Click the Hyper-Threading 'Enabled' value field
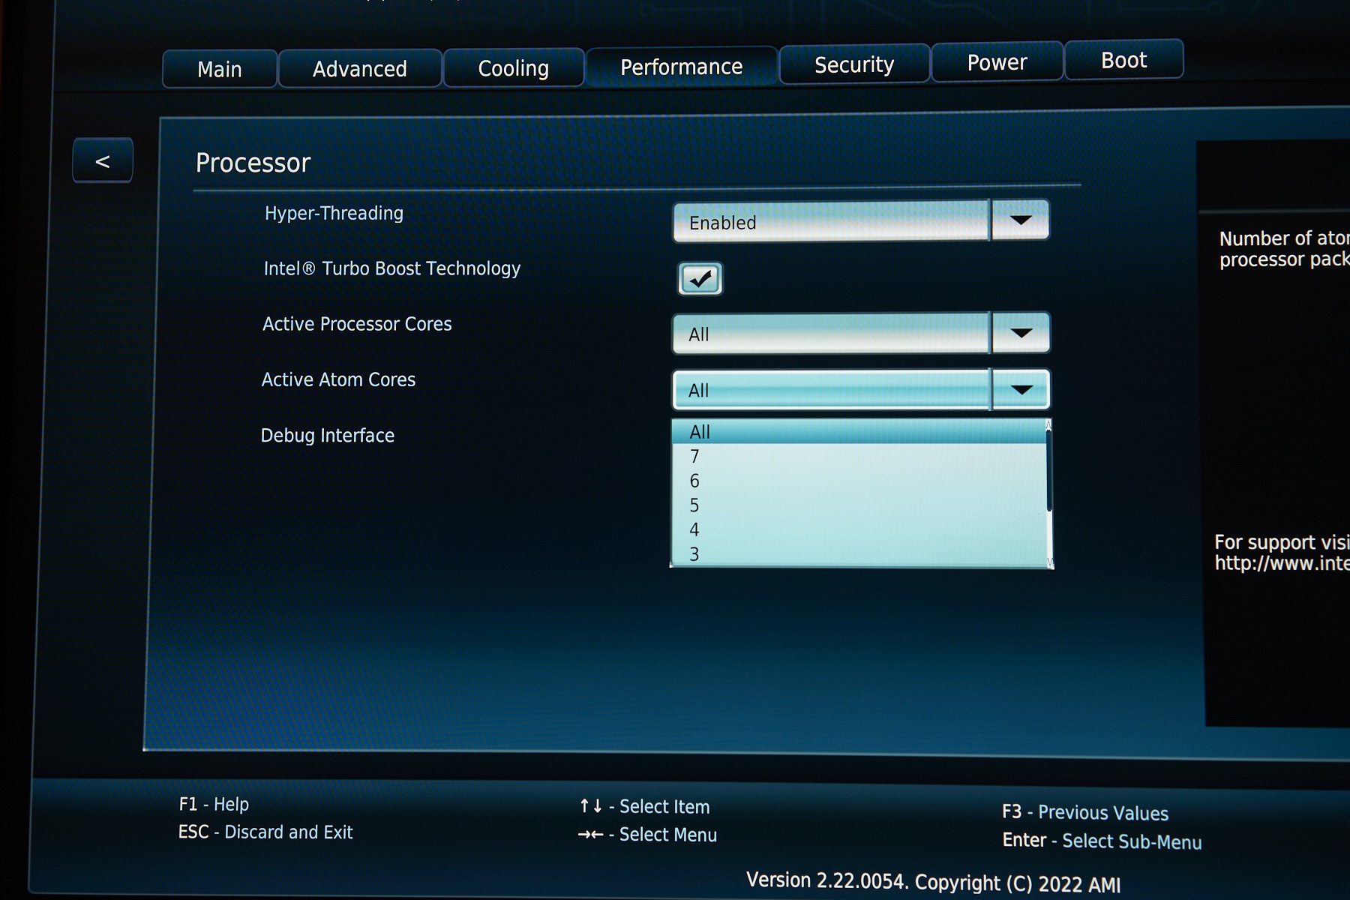 831,221
